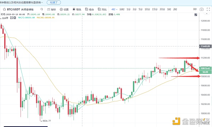Remove the MA indicator with X icon
Image resolution: width=212 pixels, height=127 pixels.
tap(14, 18)
